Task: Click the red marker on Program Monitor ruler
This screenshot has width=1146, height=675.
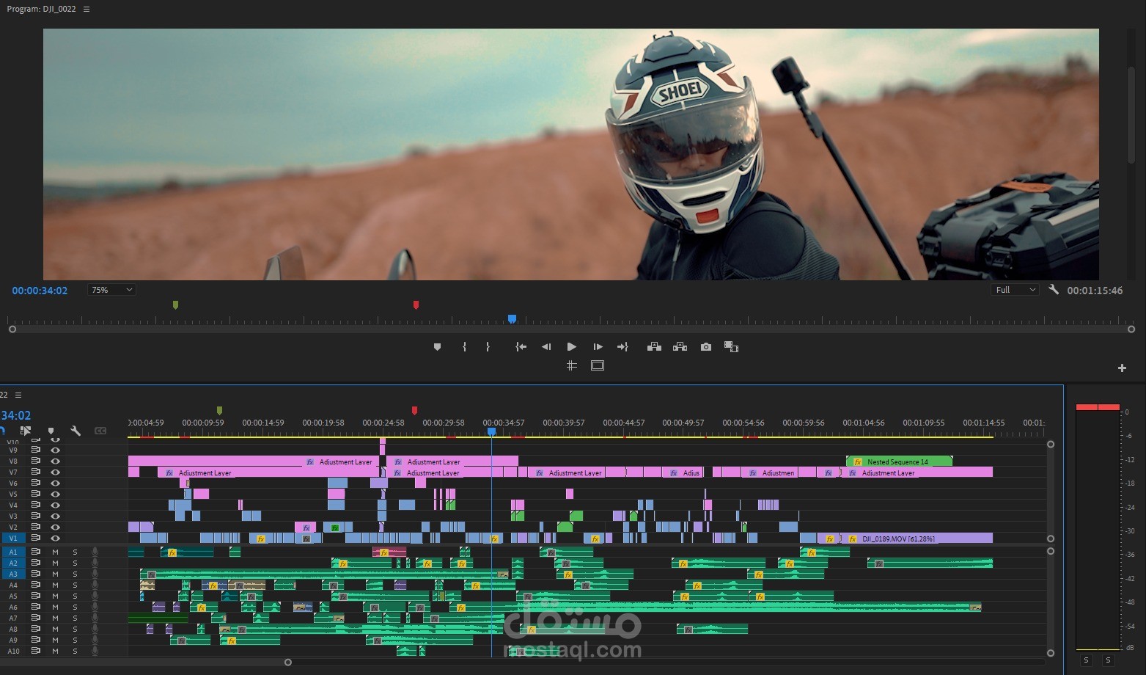Action: [416, 304]
